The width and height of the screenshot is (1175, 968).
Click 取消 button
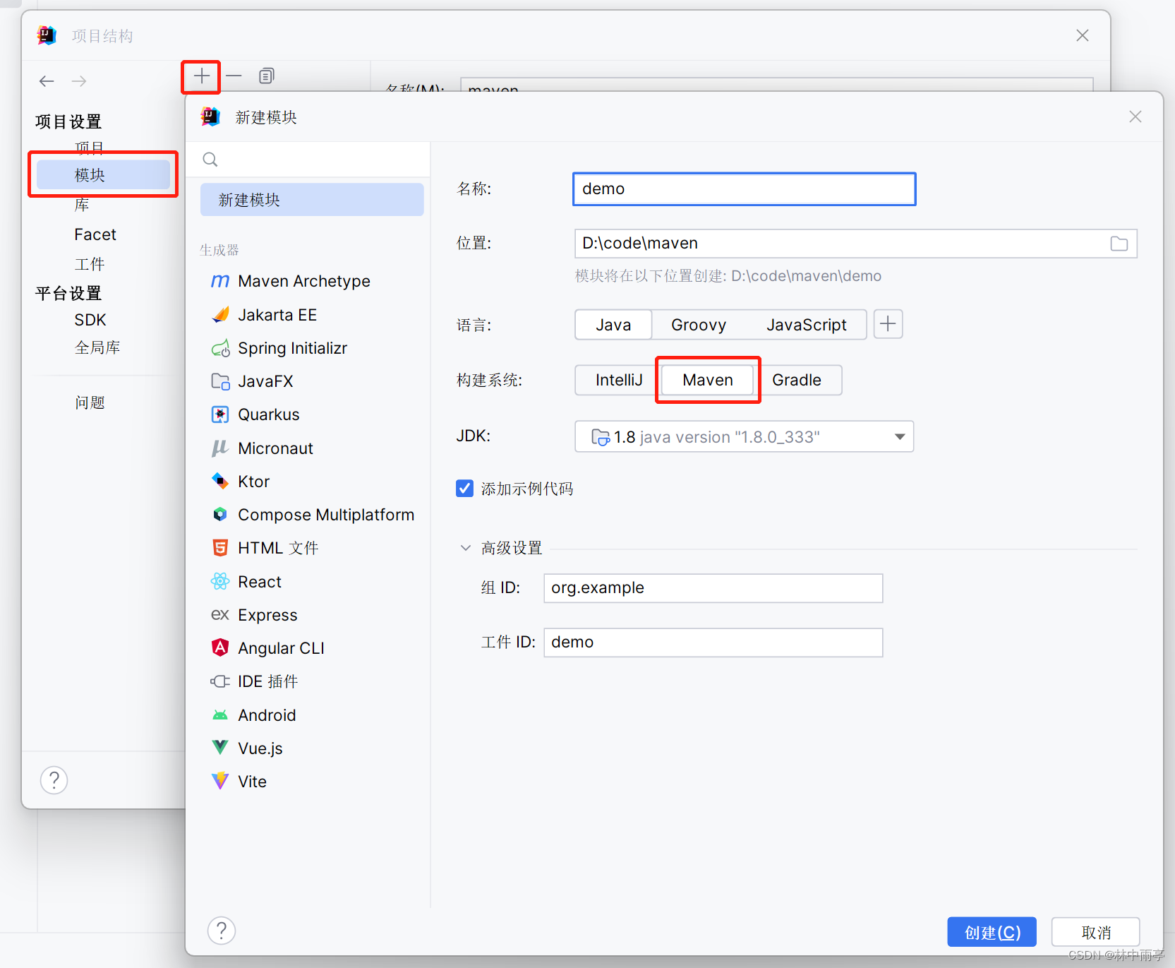pos(1096,932)
